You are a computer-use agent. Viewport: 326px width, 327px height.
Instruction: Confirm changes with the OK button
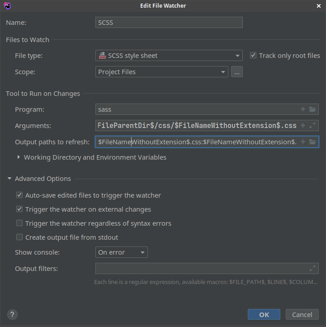point(264,314)
